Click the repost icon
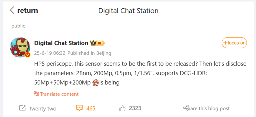The height and width of the screenshot is (117, 256). (x=22, y=108)
